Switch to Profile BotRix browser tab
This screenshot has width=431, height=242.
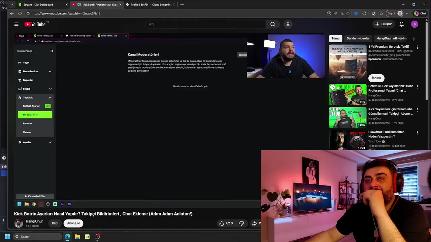(x=151, y=4)
